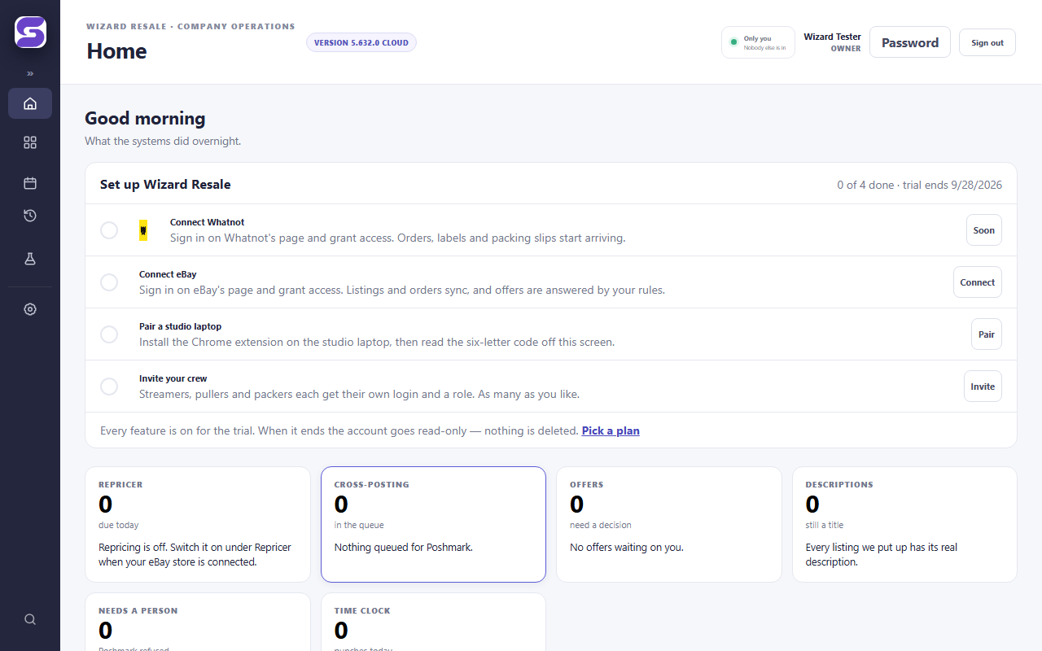Screen dimensions: 1042x651
Task: Click the Soon button for Whatnot
Action: 984,230
